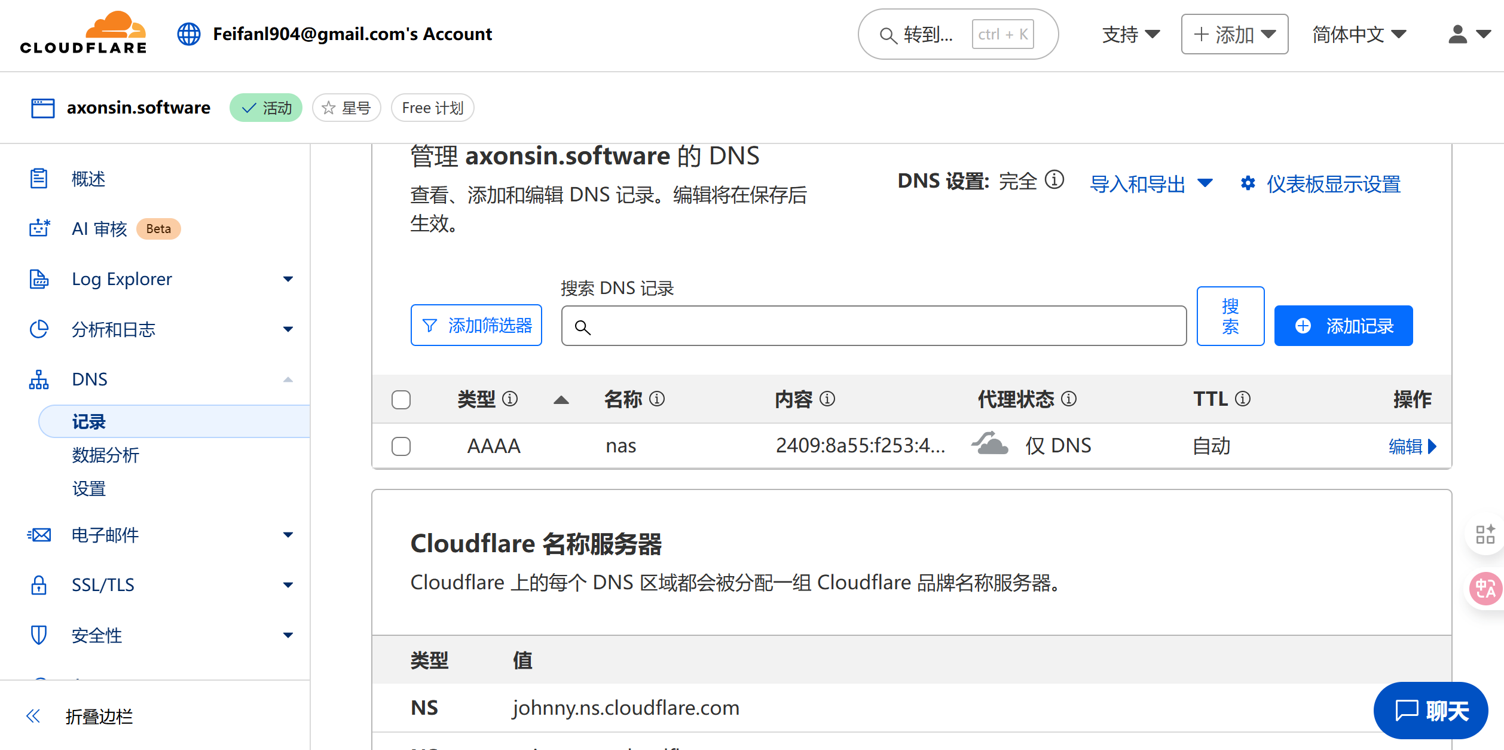Click the translate floating icon

click(x=1485, y=589)
